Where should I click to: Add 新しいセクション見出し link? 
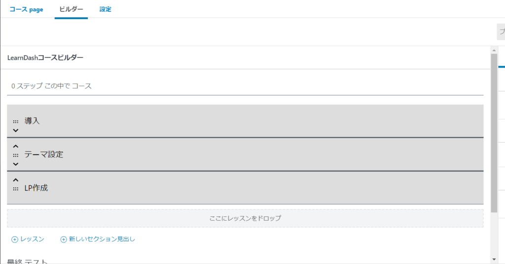pyautogui.click(x=98, y=239)
